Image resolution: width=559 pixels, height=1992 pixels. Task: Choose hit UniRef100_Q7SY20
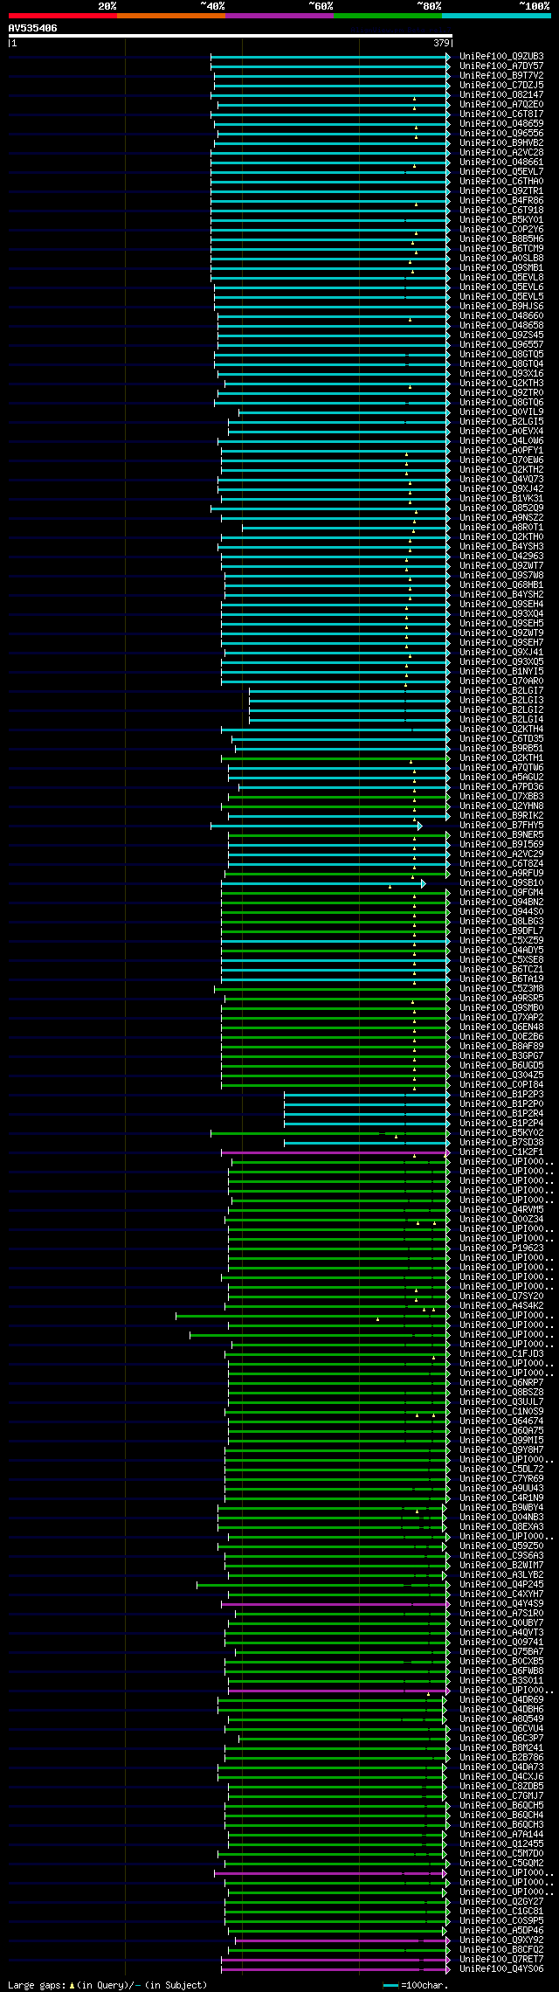coord(501,1297)
